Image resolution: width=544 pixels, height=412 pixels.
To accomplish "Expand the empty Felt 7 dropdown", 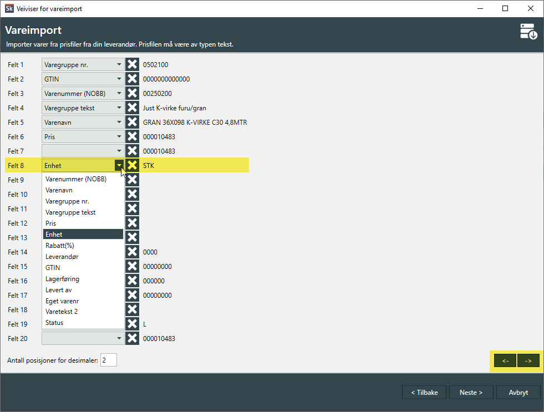I will coord(83,151).
